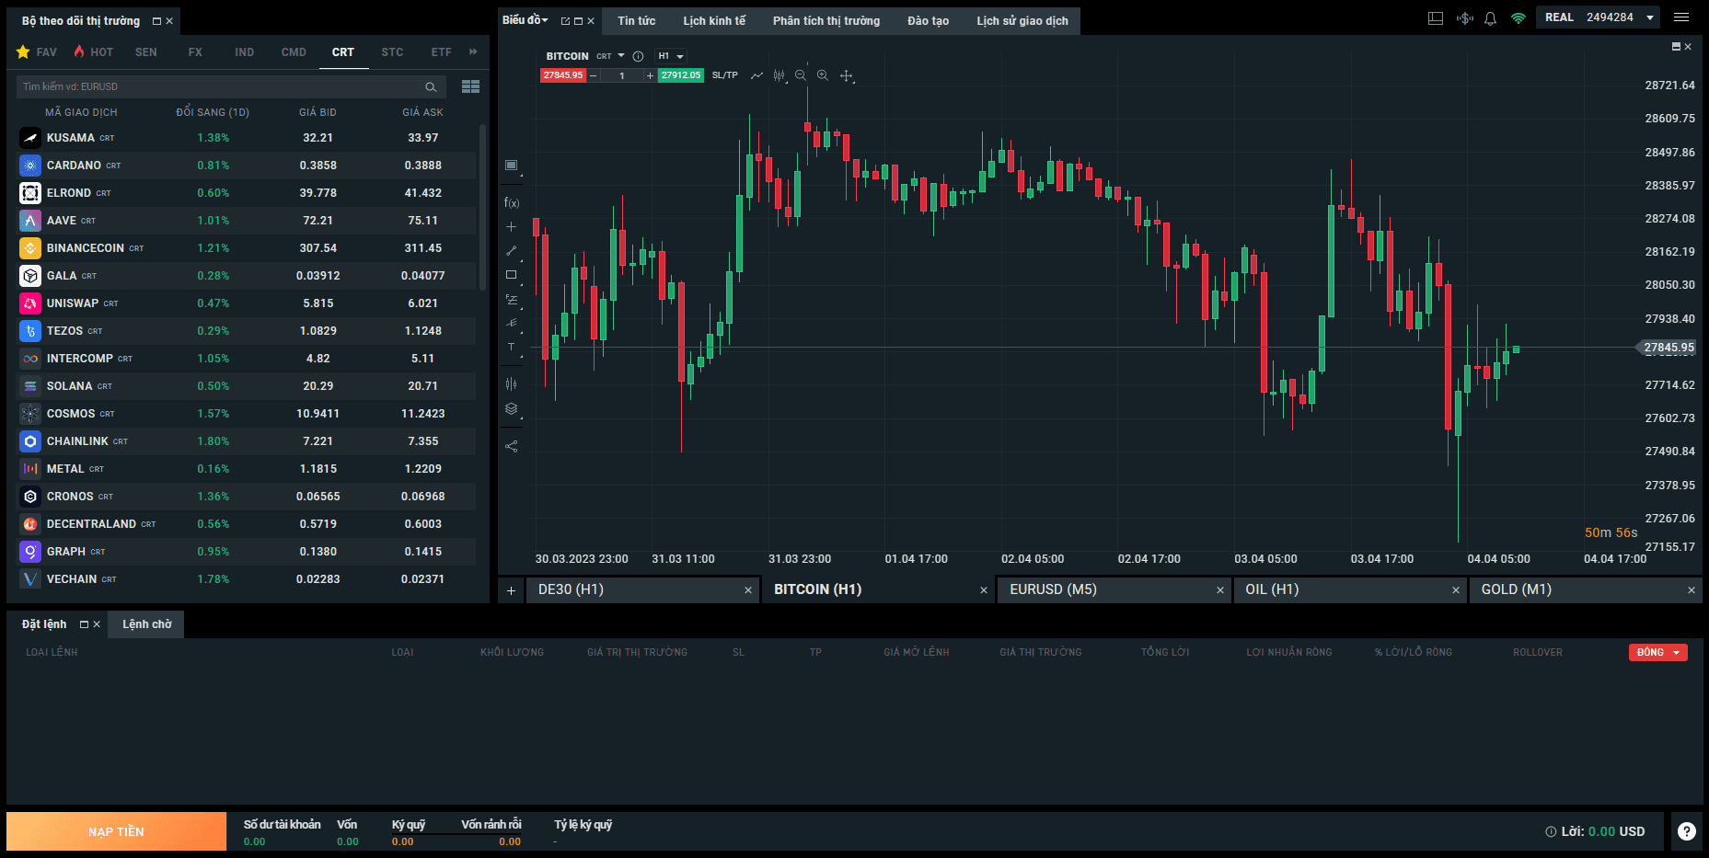The height and width of the screenshot is (858, 1709).
Task: Open the f(x) indicators tool
Action: [512, 202]
